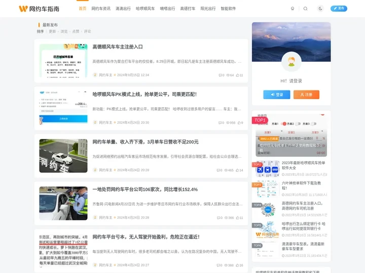The image size is (365, 273).
Task: Click thumbnail of 哈啰顺风车PK模式 article
Action: pyautogui.click(x=63, y=108)
